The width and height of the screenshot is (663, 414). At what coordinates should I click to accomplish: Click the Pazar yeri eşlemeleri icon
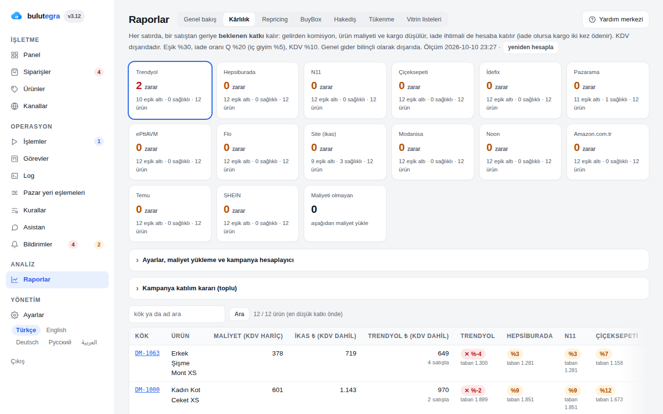[15, 193]
